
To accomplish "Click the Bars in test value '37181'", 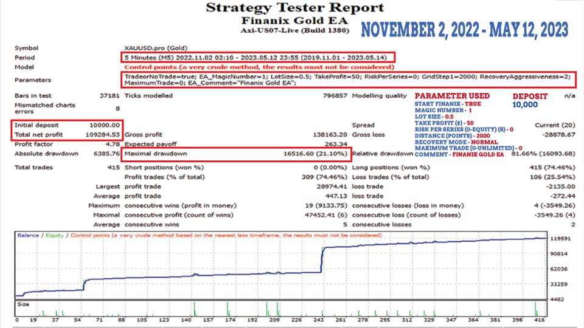I will [109, 95].
